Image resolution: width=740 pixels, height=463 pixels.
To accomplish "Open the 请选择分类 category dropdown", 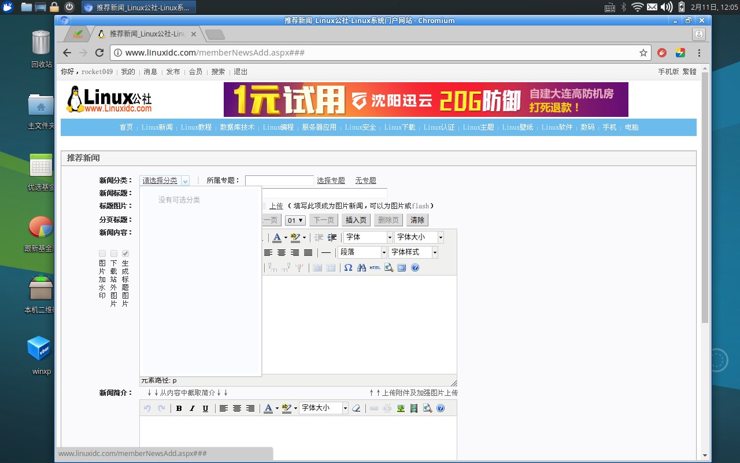I will point(165,181).
